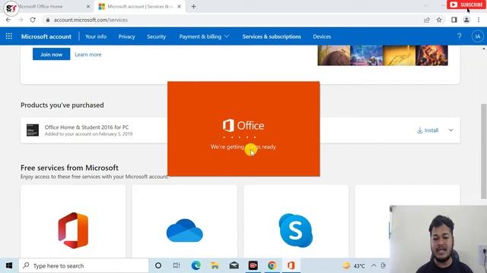Image resolution: width=487 pixels, height=273 pixels.
Task: Expand the Payment & billing dropdown
Action: coord(204,36)
